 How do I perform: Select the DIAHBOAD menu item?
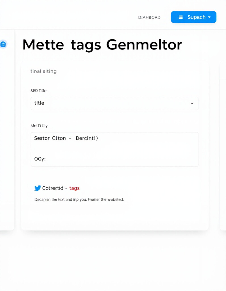(x=149, y=17)
